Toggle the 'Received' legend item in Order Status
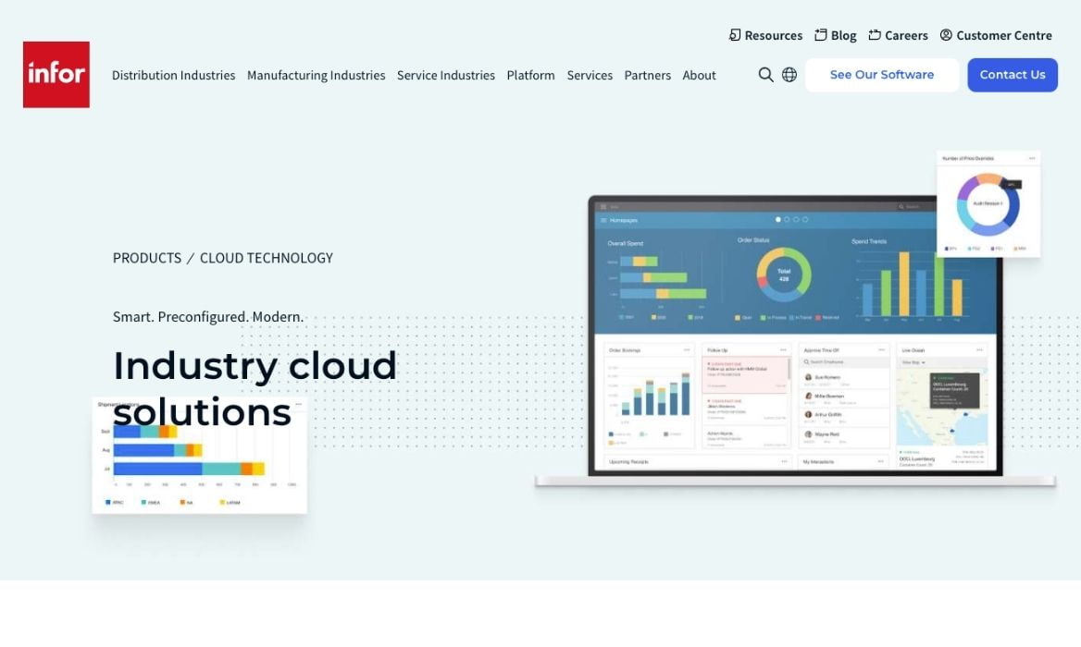The image size is (1081, 647). [826, 318]
